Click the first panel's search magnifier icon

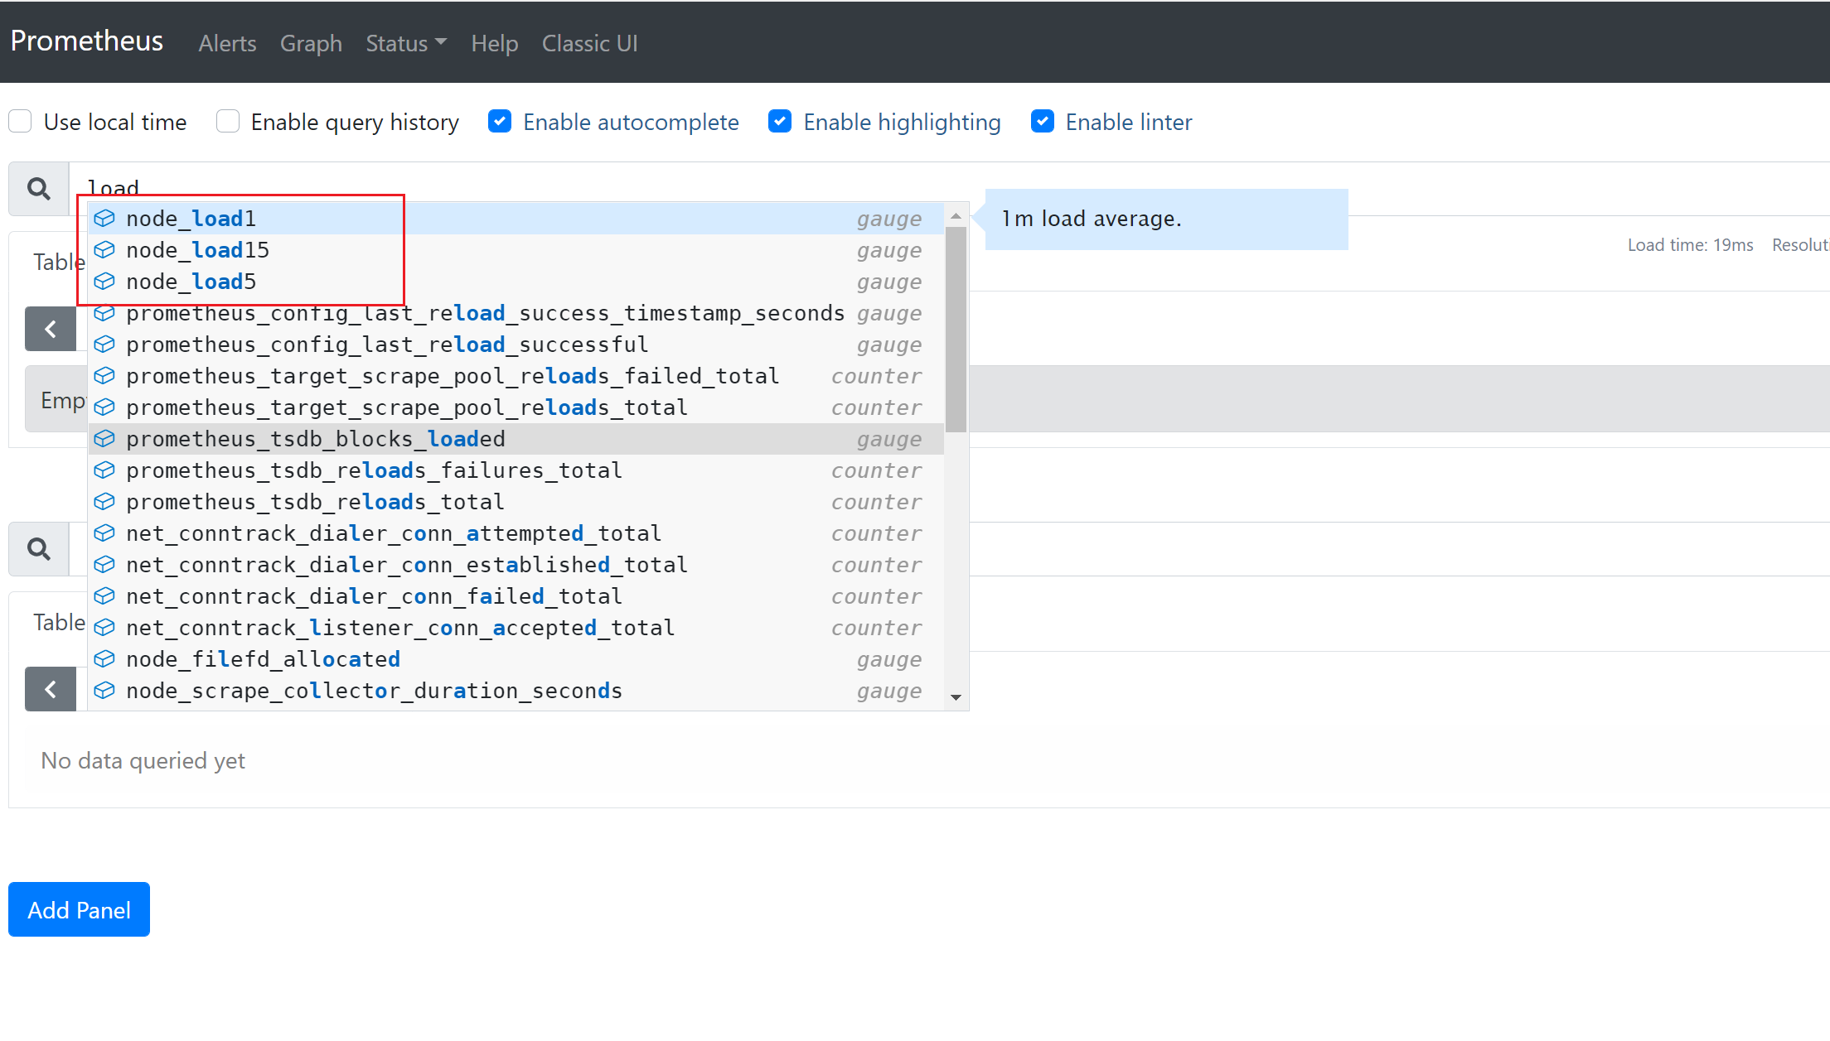click(39, 189)
